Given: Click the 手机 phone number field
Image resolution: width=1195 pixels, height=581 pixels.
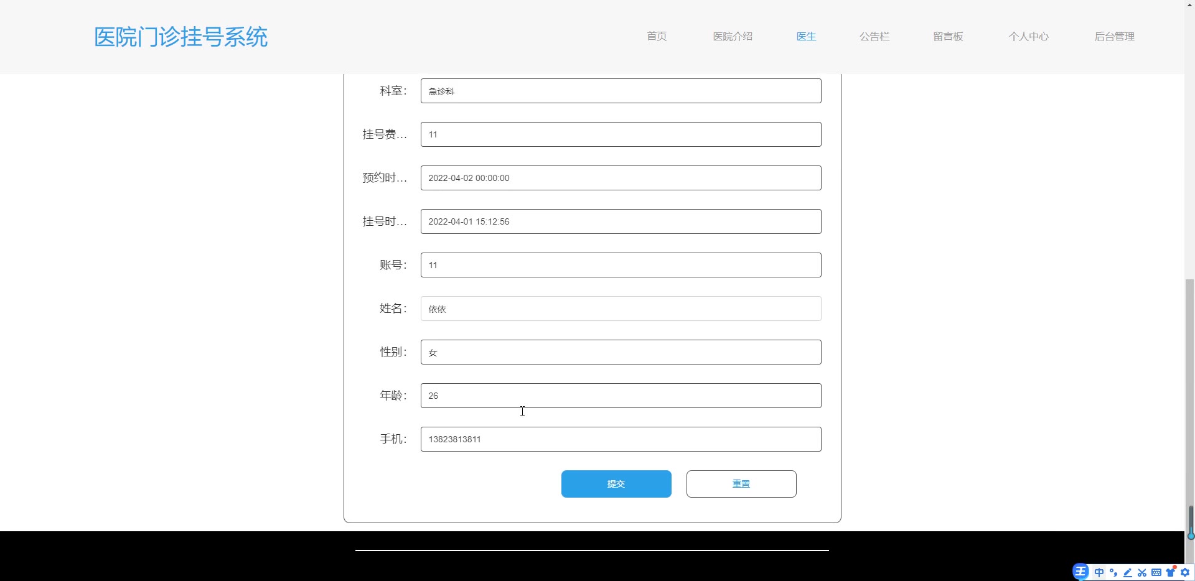Looking at the screenshot, I should point(621,439).
